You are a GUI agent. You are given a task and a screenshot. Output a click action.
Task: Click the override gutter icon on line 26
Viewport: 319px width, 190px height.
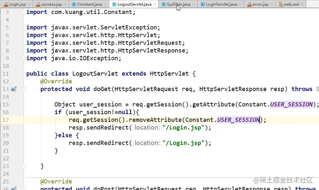(14, 188)
